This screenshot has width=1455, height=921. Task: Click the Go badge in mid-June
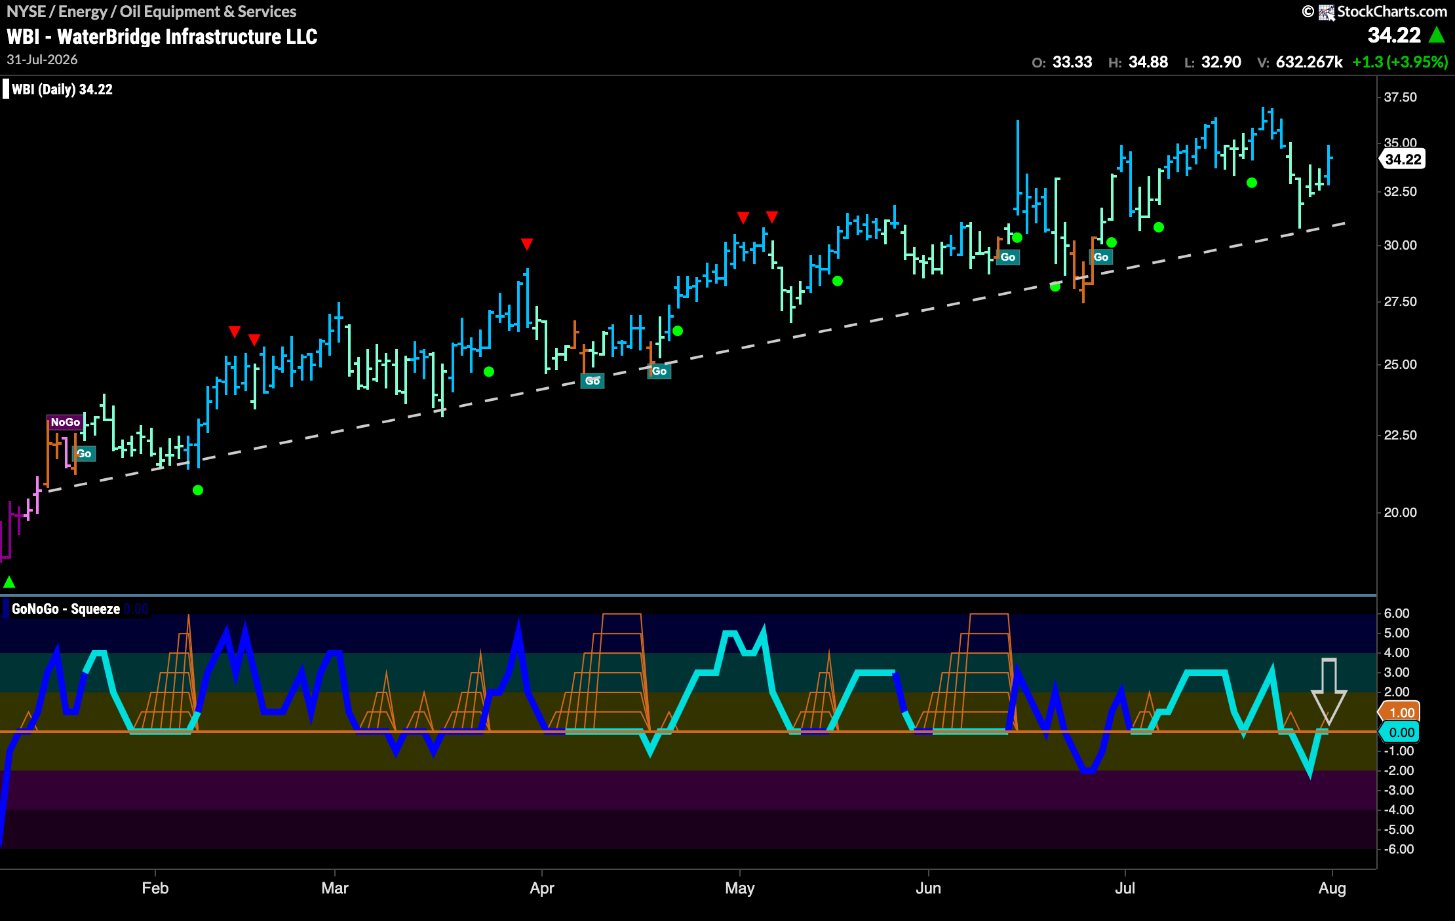[x=1008, y=257]
